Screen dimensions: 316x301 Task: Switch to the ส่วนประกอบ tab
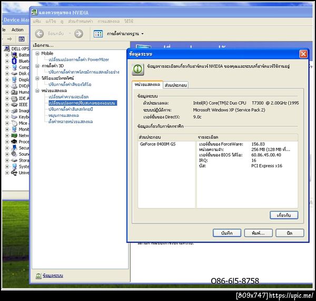tap(176, 85)
